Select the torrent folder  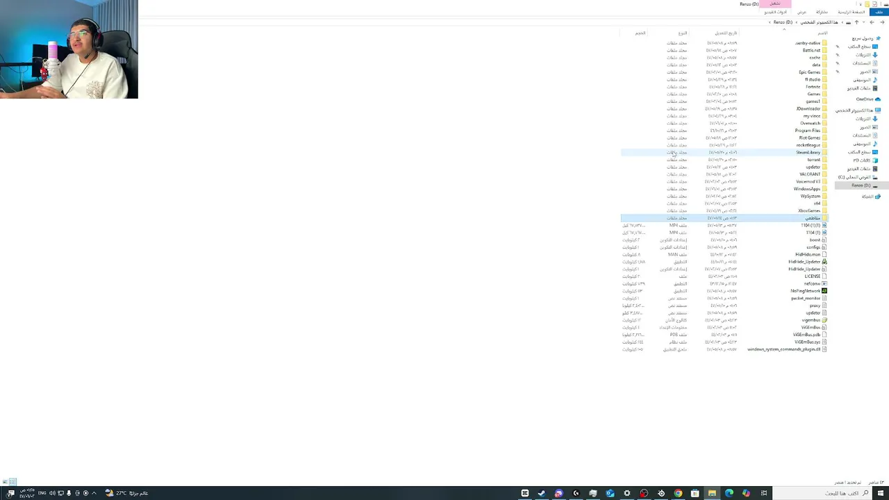tap(814, 160)
